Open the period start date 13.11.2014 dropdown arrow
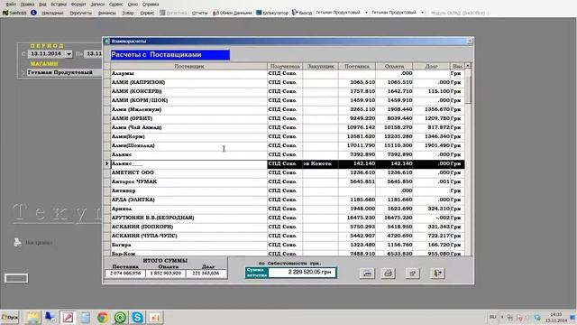Viewport: 577px width, 325px height. [x=69, y=54]
